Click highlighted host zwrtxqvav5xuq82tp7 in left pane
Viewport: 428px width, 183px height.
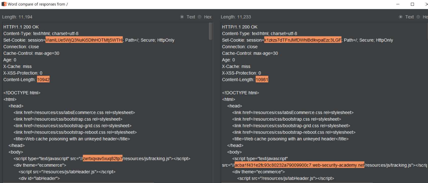pyautogui.click(x=103, y=159)
